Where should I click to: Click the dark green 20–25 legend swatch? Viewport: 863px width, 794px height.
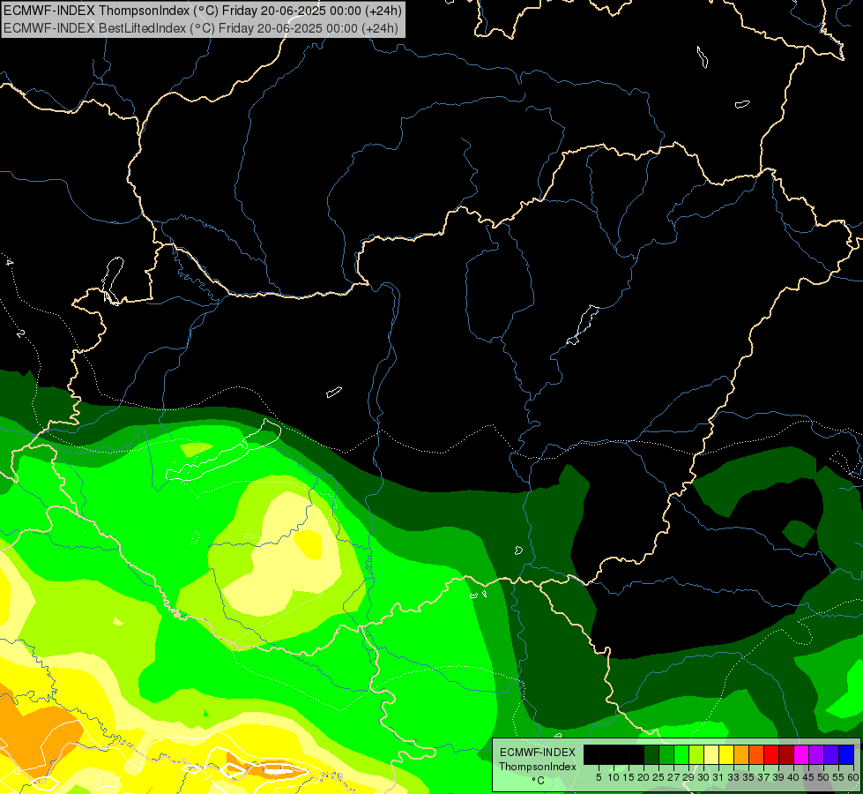coord(651,754)
